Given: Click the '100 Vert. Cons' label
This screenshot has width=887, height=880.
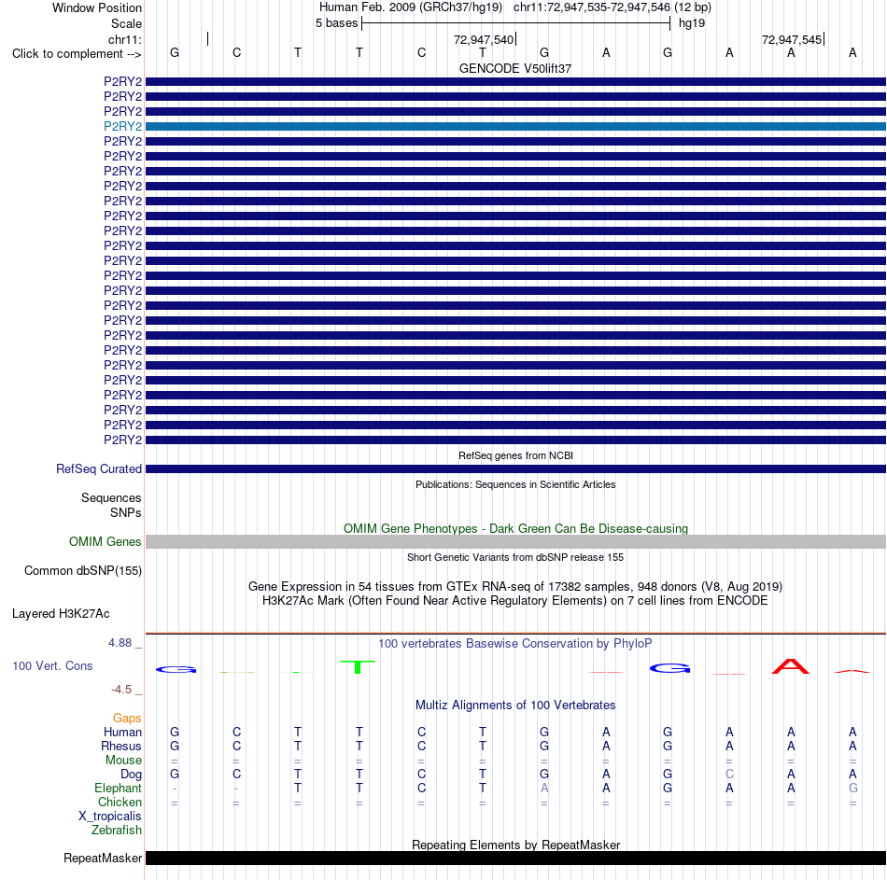Looking at the screenshot, I should pyautogui.click(x=52, y=665).
